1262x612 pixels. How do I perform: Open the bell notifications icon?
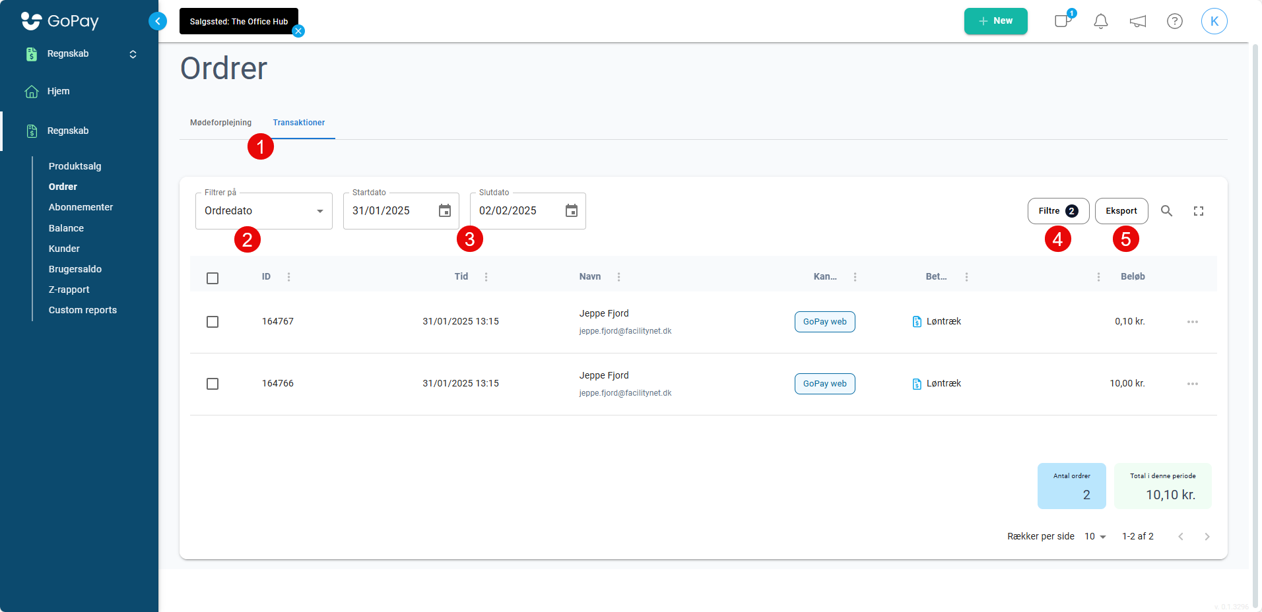coord(1101,21)
